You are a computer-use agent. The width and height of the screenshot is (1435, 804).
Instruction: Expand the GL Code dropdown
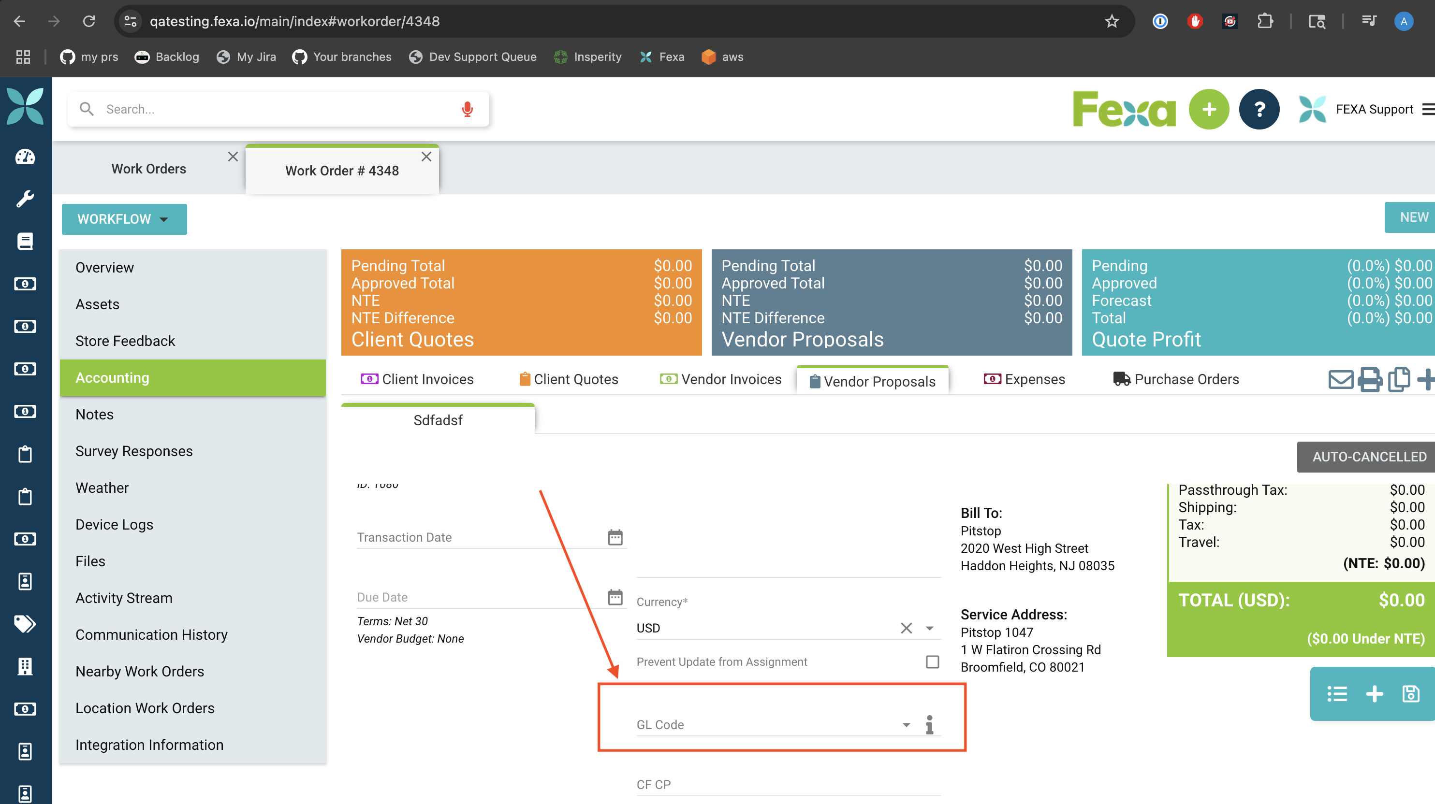(x=907, y=724)
